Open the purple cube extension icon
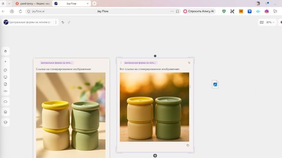Image resolution: width=282 pixels, height=158 pixels. click(267, 11)
